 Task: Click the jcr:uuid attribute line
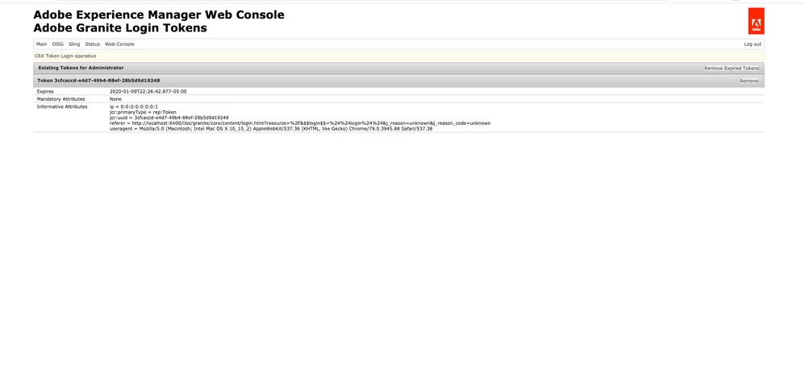click(x=169, y=118)
